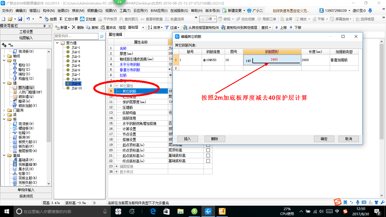Image resolution: width=386 pixels, height=217 pixels.
Task: Collapse the 柱 folder
Action: pos(4,60)
